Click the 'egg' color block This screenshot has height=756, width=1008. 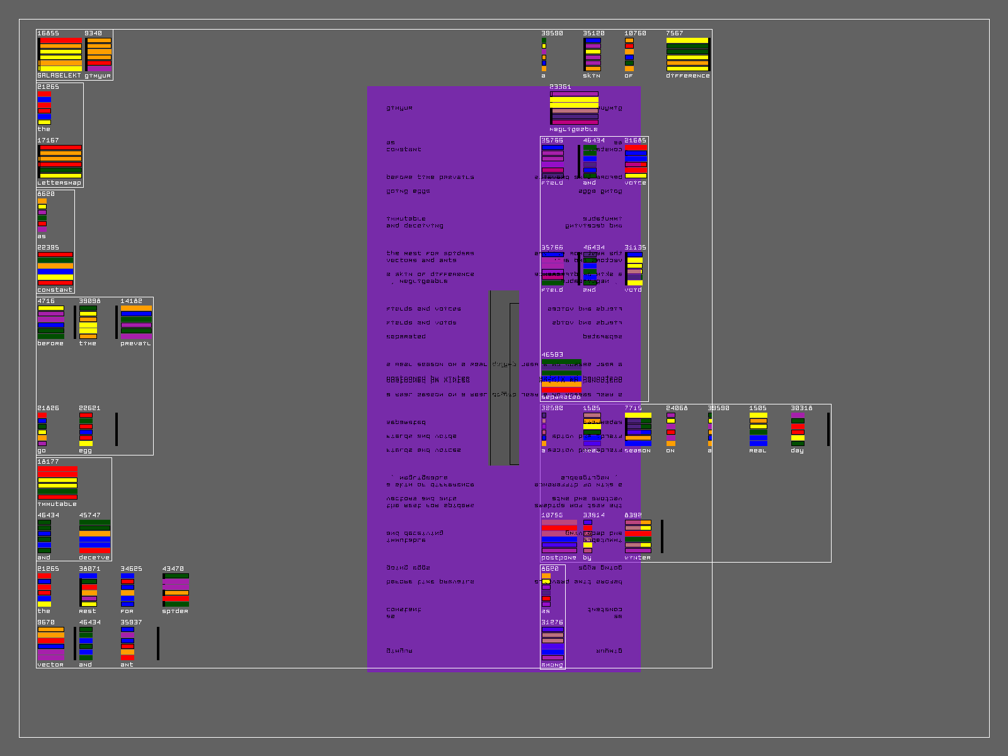tap(86, 429)
